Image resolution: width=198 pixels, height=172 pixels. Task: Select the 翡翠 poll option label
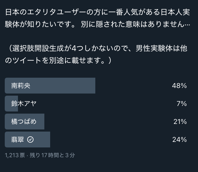point(17,140)
